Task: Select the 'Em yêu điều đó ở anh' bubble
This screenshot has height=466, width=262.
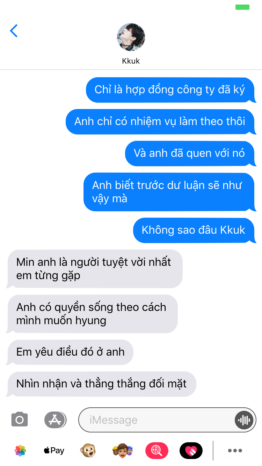Action: (70, 352)
